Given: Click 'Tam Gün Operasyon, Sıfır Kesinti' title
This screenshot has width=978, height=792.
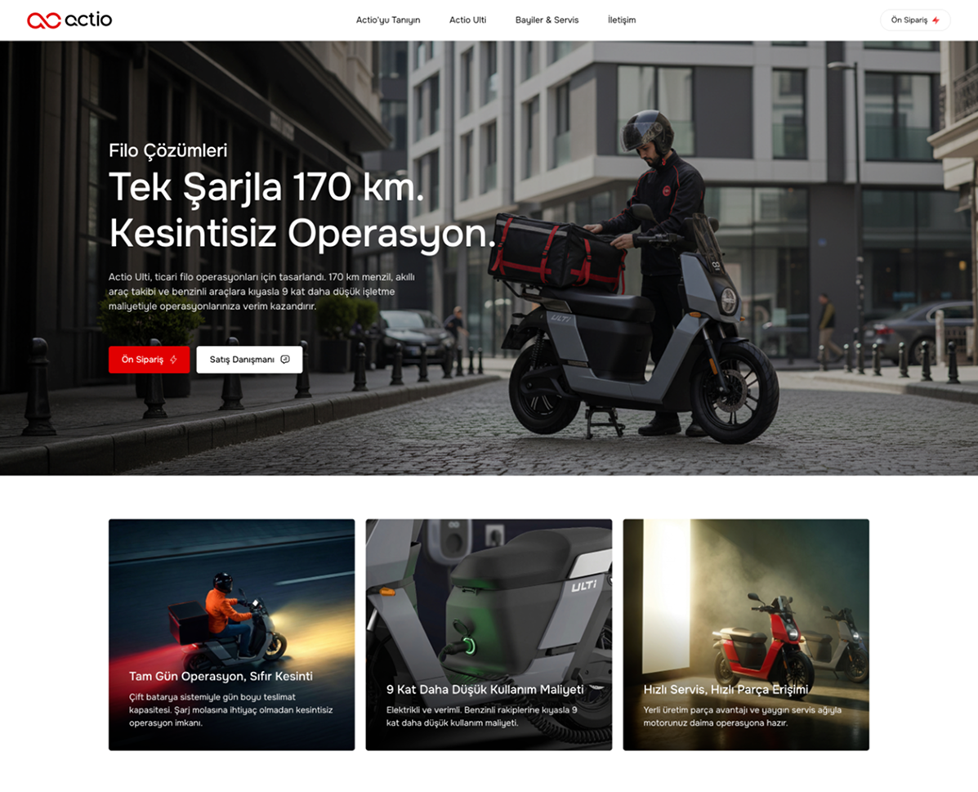Looking at the screenshot, I should (221, 676).
